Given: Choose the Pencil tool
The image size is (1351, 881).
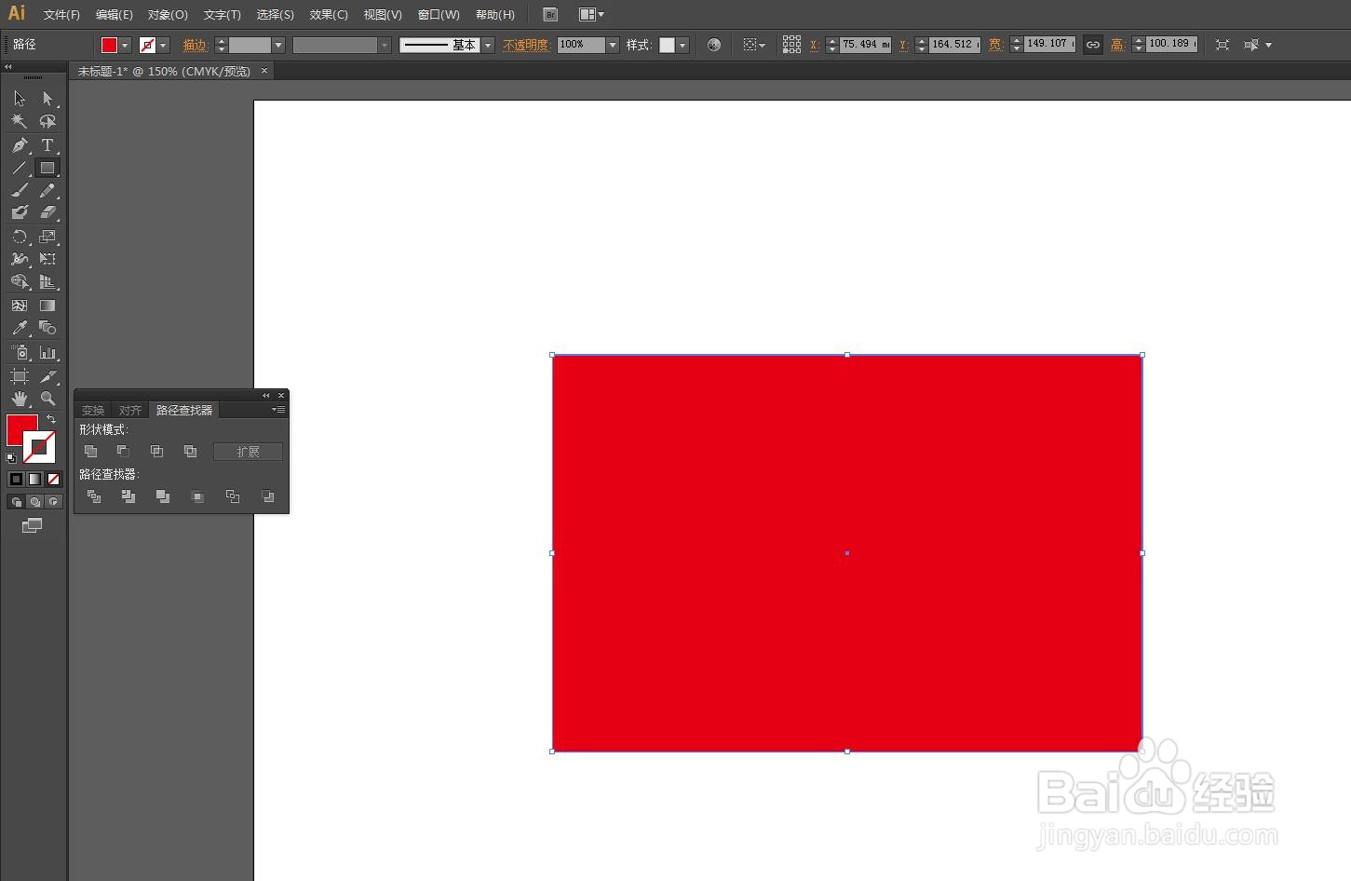Looking at the screenshot, I should [x=47, y=191].
